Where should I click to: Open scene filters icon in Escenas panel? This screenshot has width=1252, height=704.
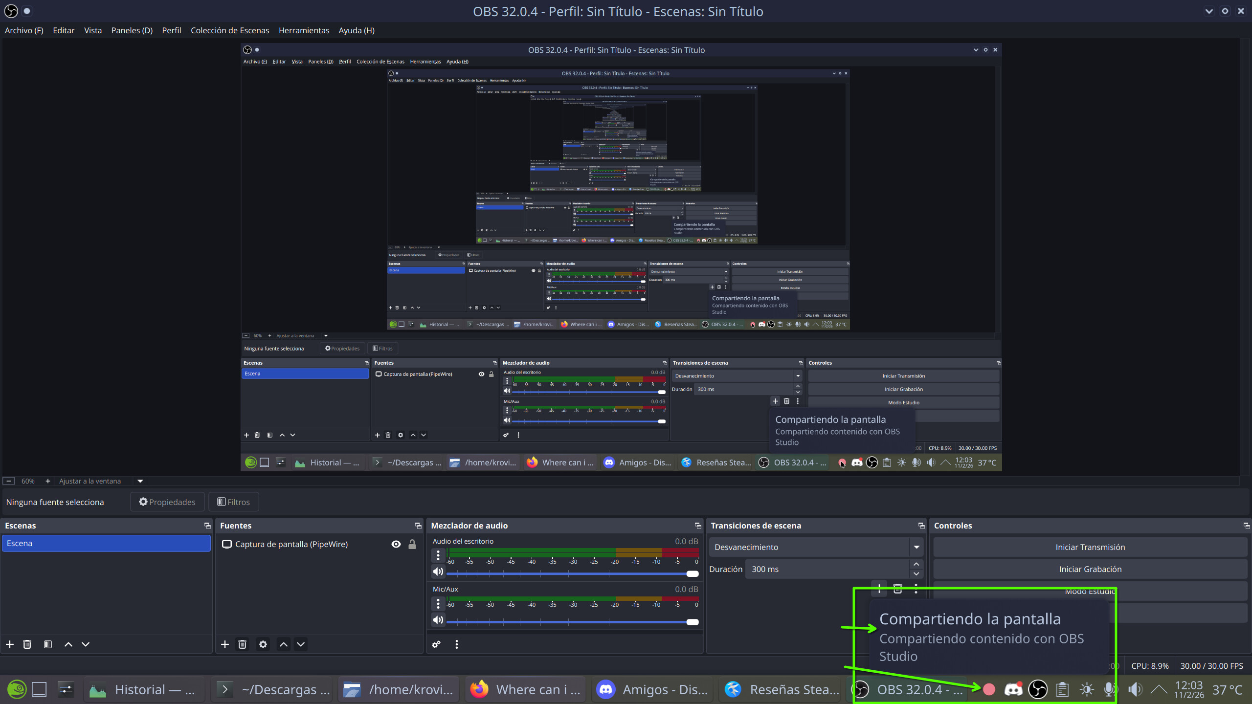pyautogui.click(x=48, y=644)
